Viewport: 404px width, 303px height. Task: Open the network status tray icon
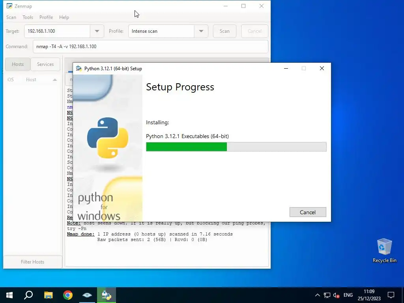tap(327, 295)
